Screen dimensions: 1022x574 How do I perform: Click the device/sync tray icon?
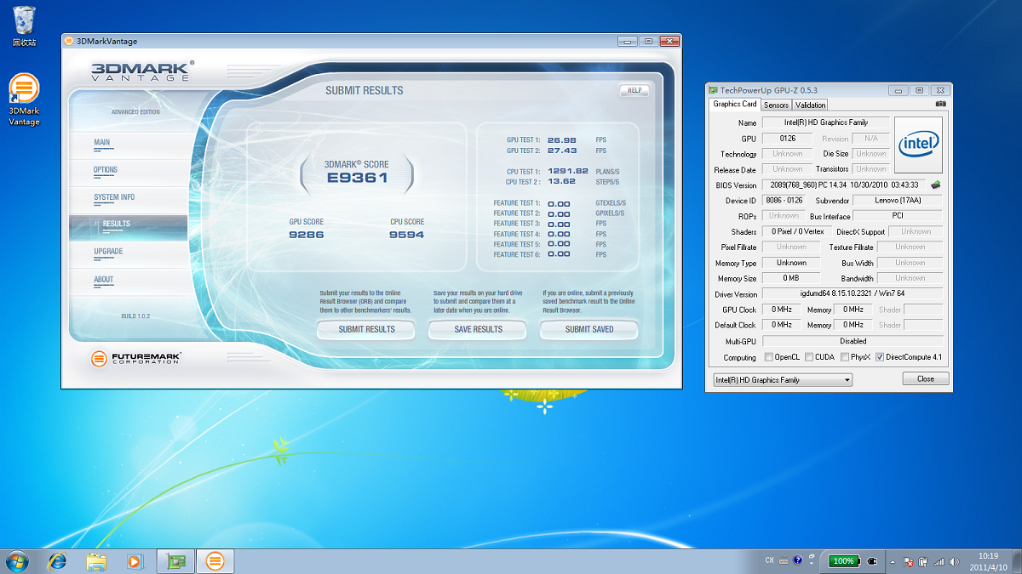coord(924,562)
